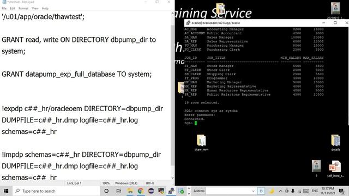Click 'GRANT datapump_exp_full_database TO system;' line in Notepad
The width and height of the screenshot is (349, 196).
pos(77,74)
